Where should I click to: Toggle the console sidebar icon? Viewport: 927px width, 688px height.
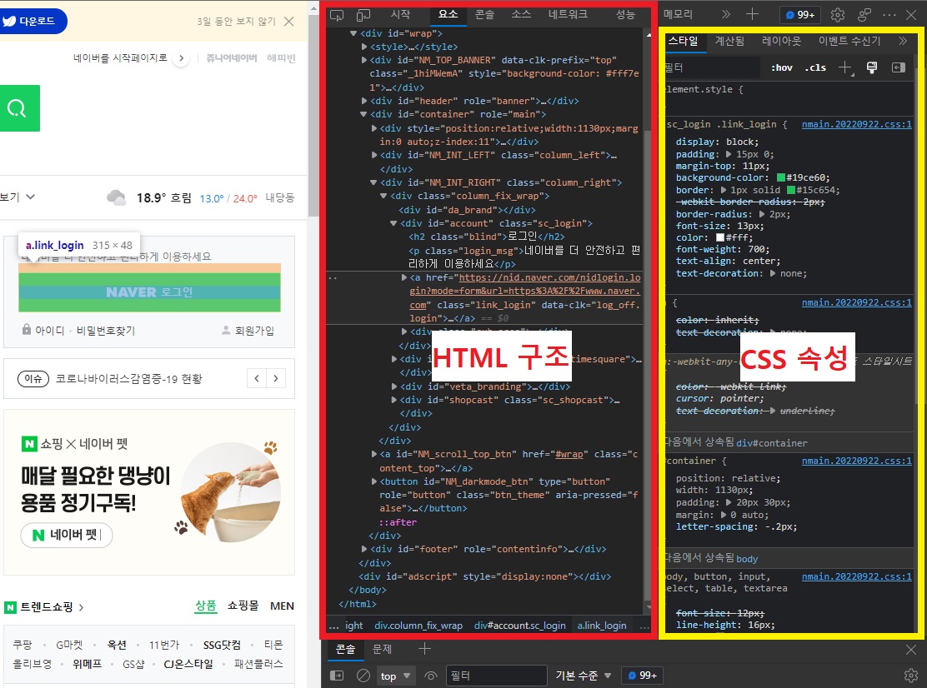[x=337, y=676]
